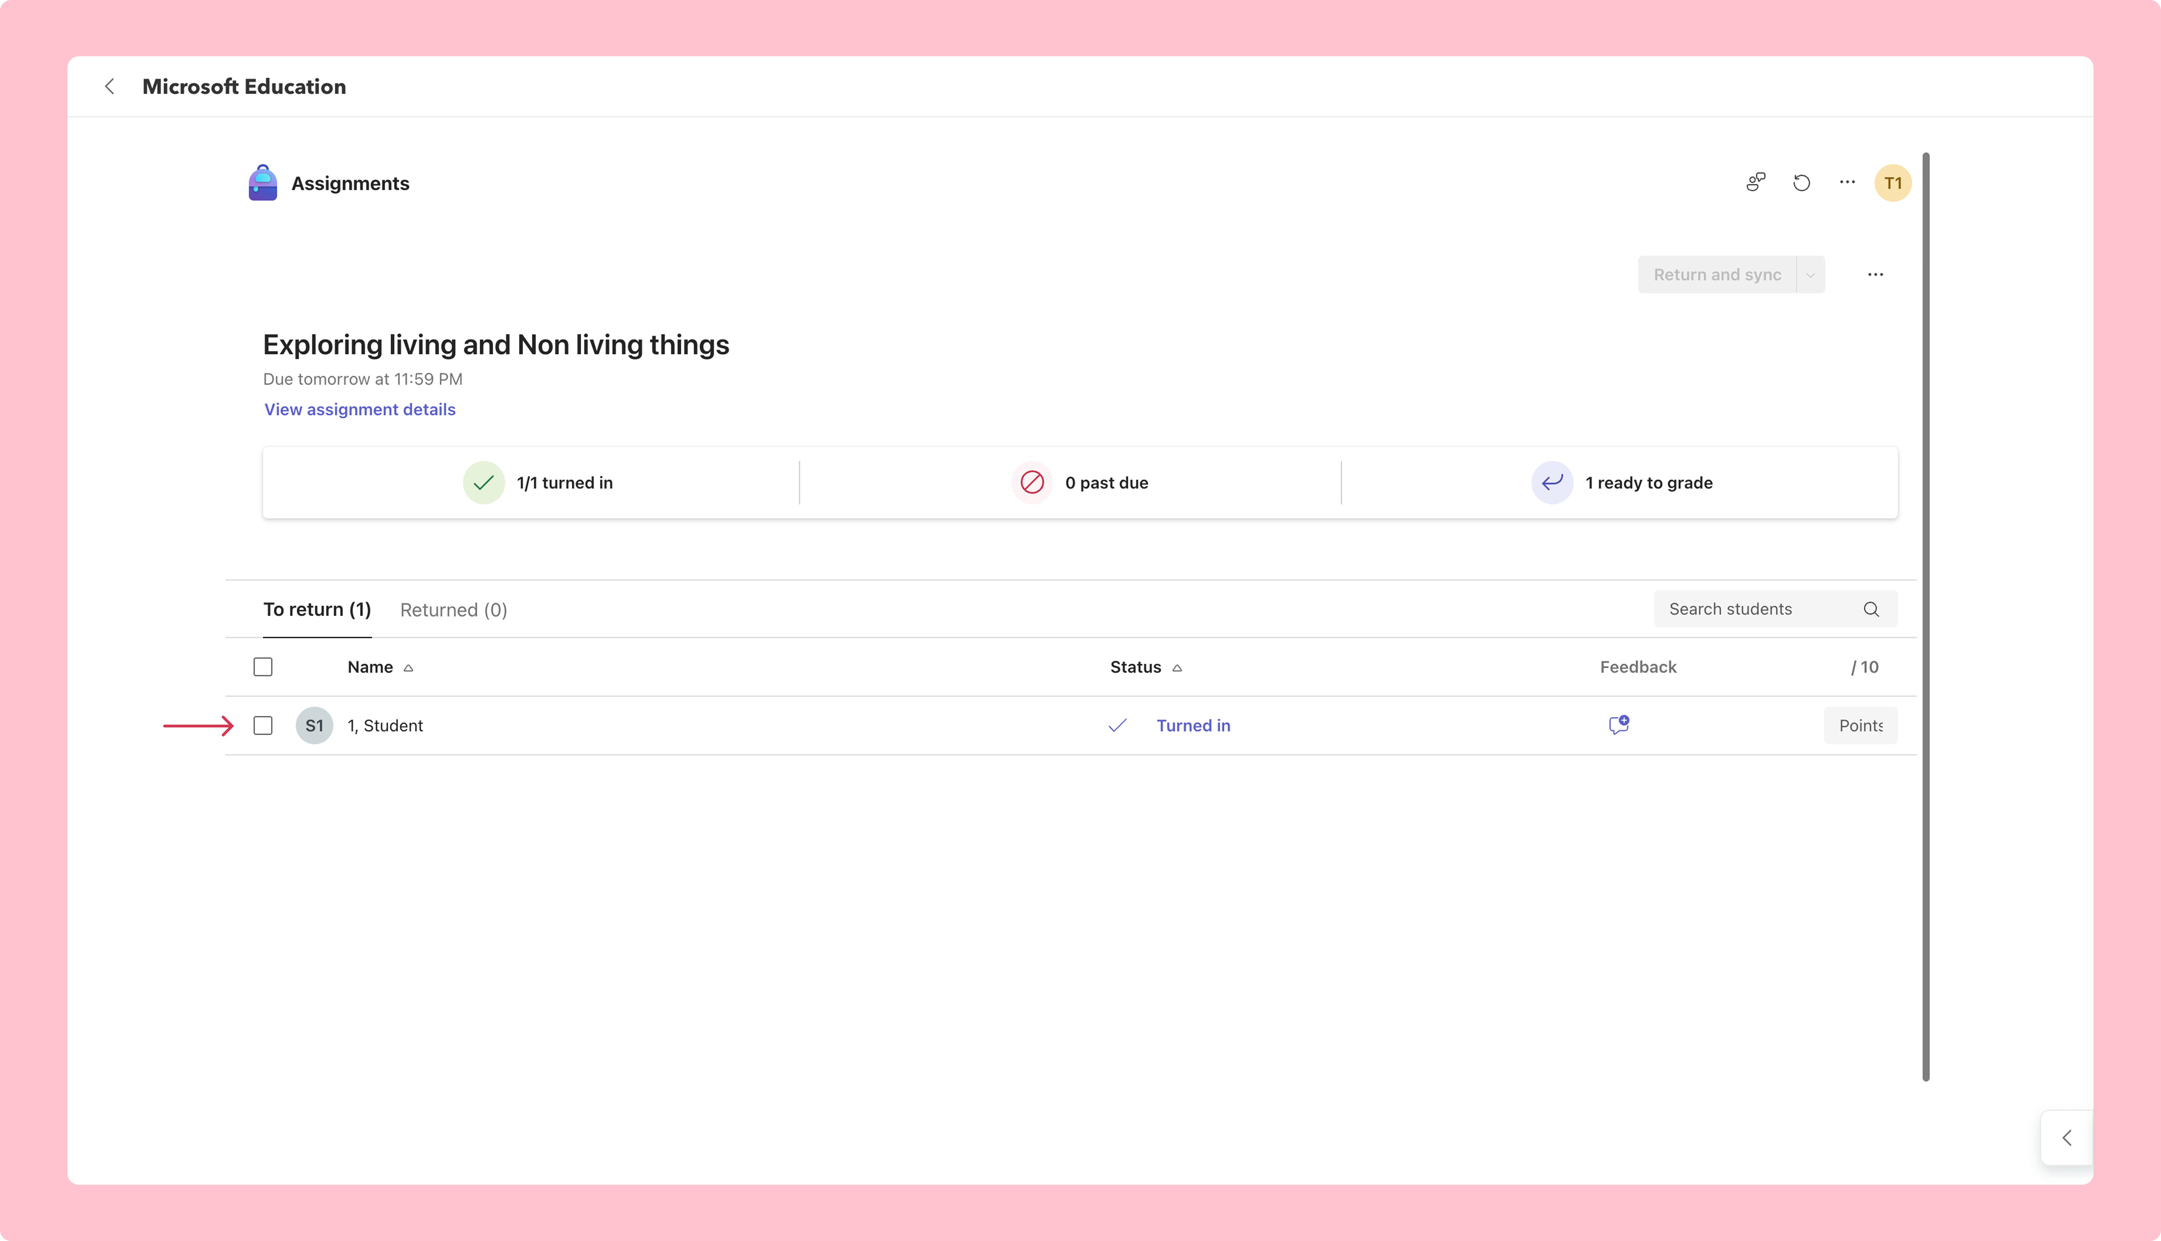
Task: Add feedback for Student 1
Action: [x=1619, y=725]
